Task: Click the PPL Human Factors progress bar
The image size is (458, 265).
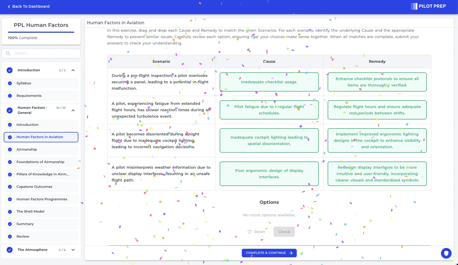Action: [41, 32]
